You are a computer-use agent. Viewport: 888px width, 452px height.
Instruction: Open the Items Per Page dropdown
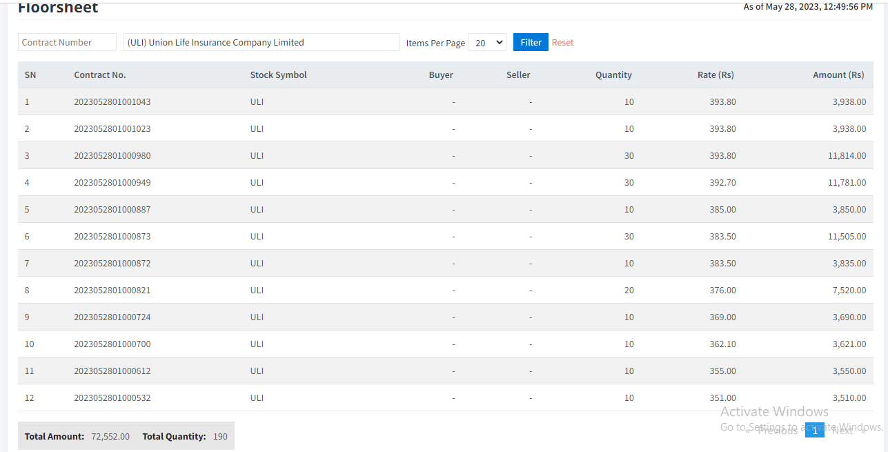click(x=486, y=42)
